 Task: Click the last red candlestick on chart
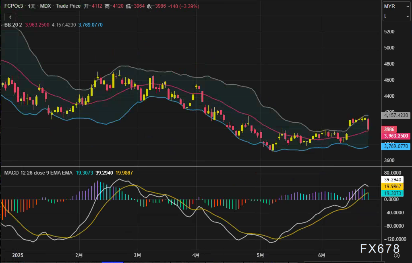point(369,123)
